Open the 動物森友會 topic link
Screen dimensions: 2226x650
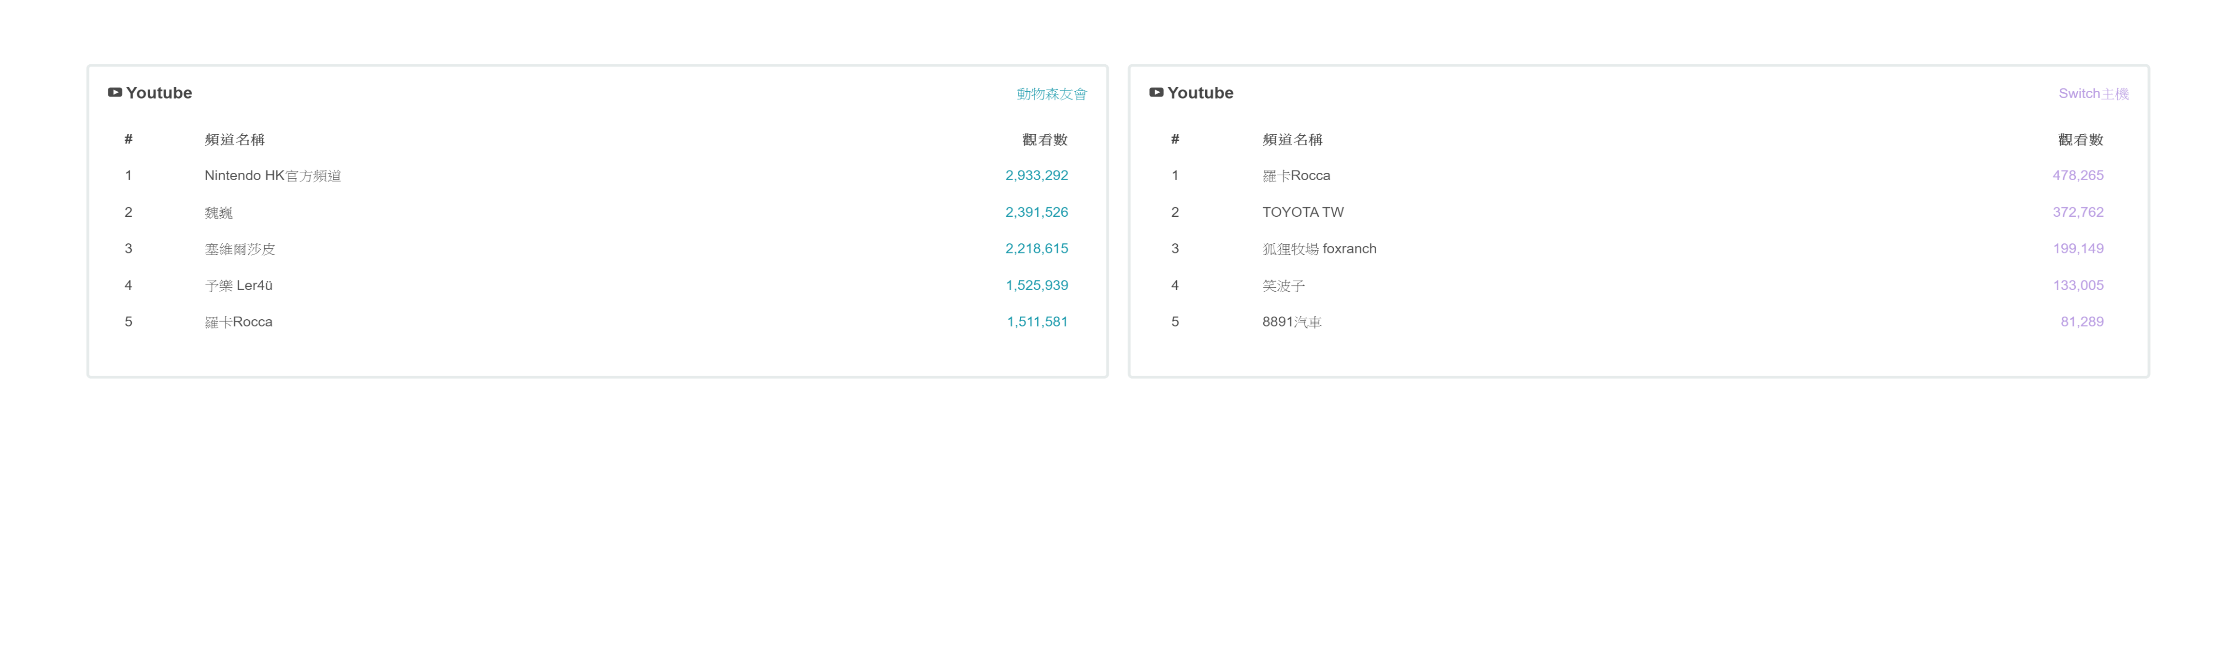(1051, 93)
